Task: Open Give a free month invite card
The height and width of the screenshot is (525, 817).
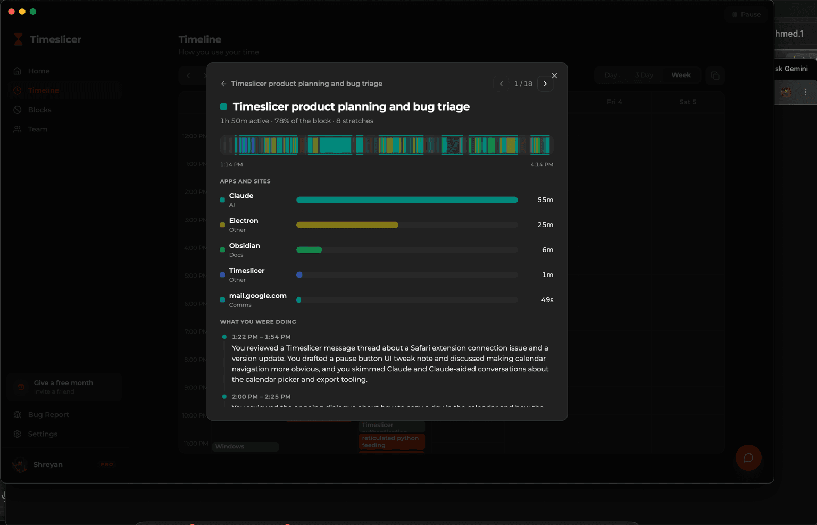Action: (65, 387)
